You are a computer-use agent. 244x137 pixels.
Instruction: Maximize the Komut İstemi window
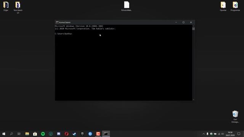click(x=183, y=22)
